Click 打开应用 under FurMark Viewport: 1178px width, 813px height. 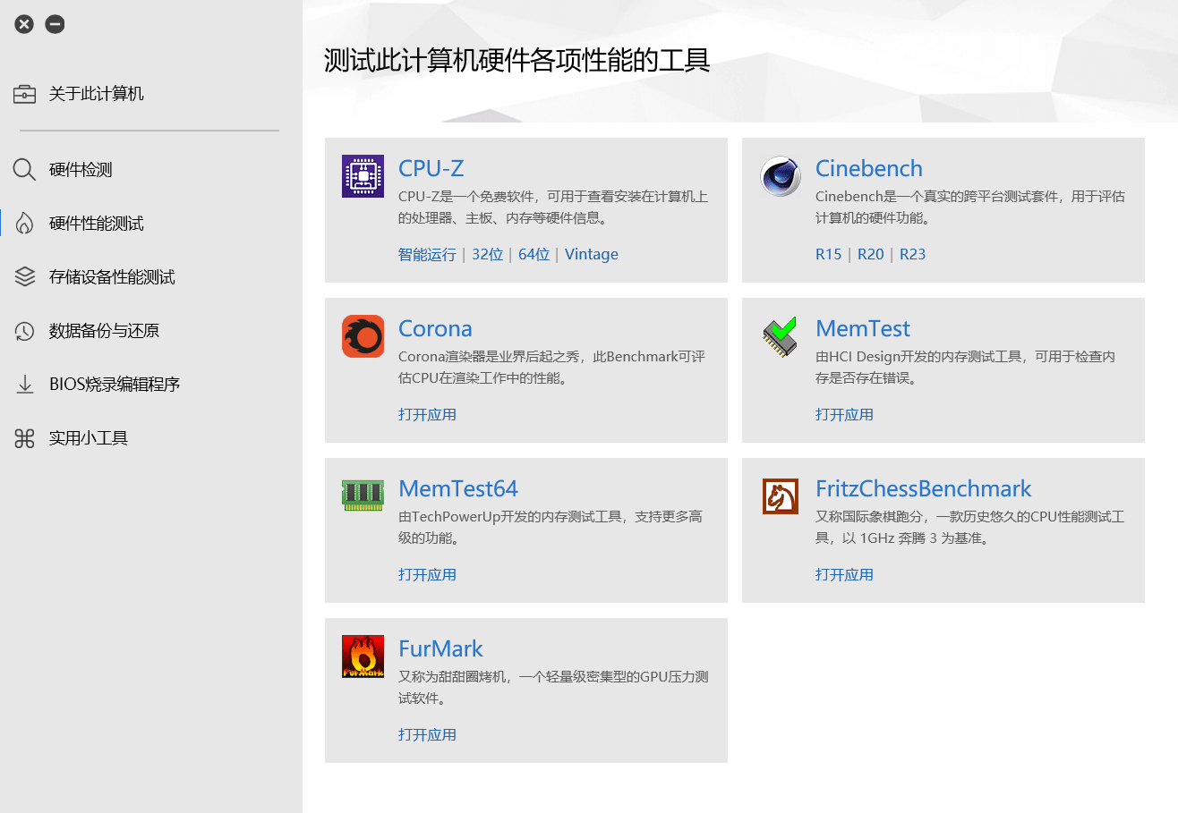(x=427, y=734)
